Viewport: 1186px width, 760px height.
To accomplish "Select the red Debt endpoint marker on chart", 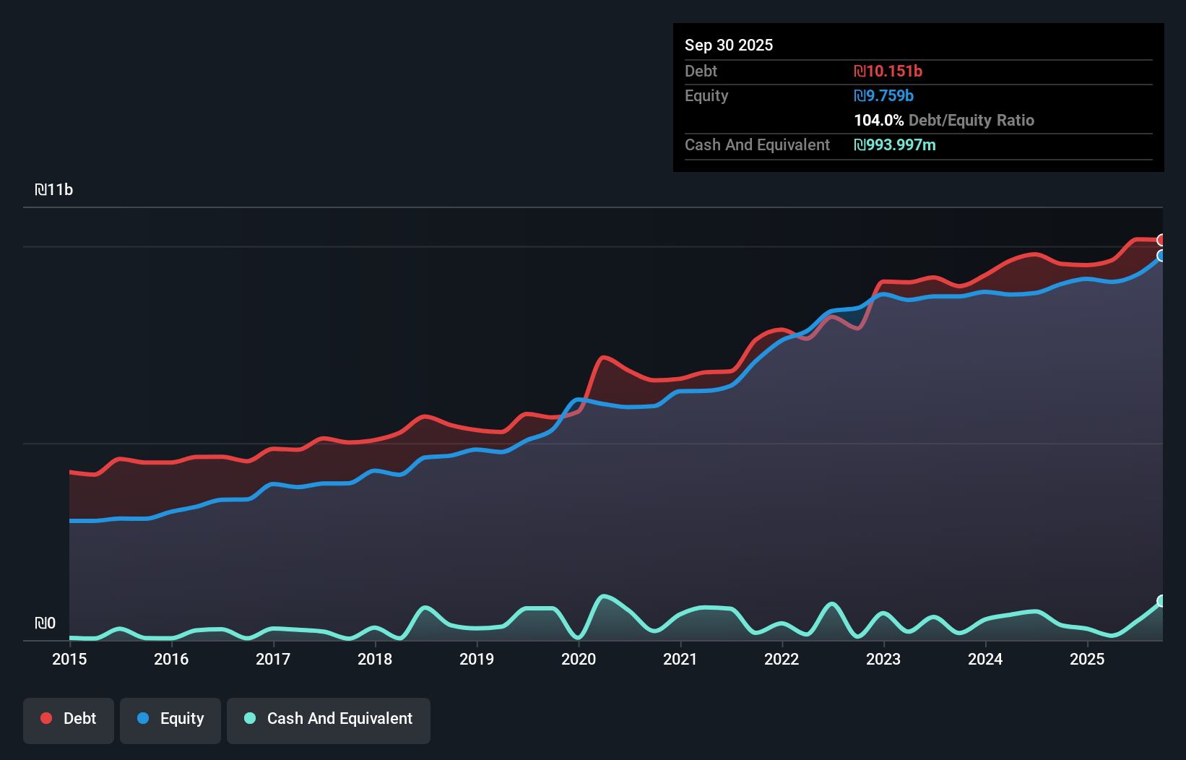I will pyautogui.click(x=1161, y=240).
